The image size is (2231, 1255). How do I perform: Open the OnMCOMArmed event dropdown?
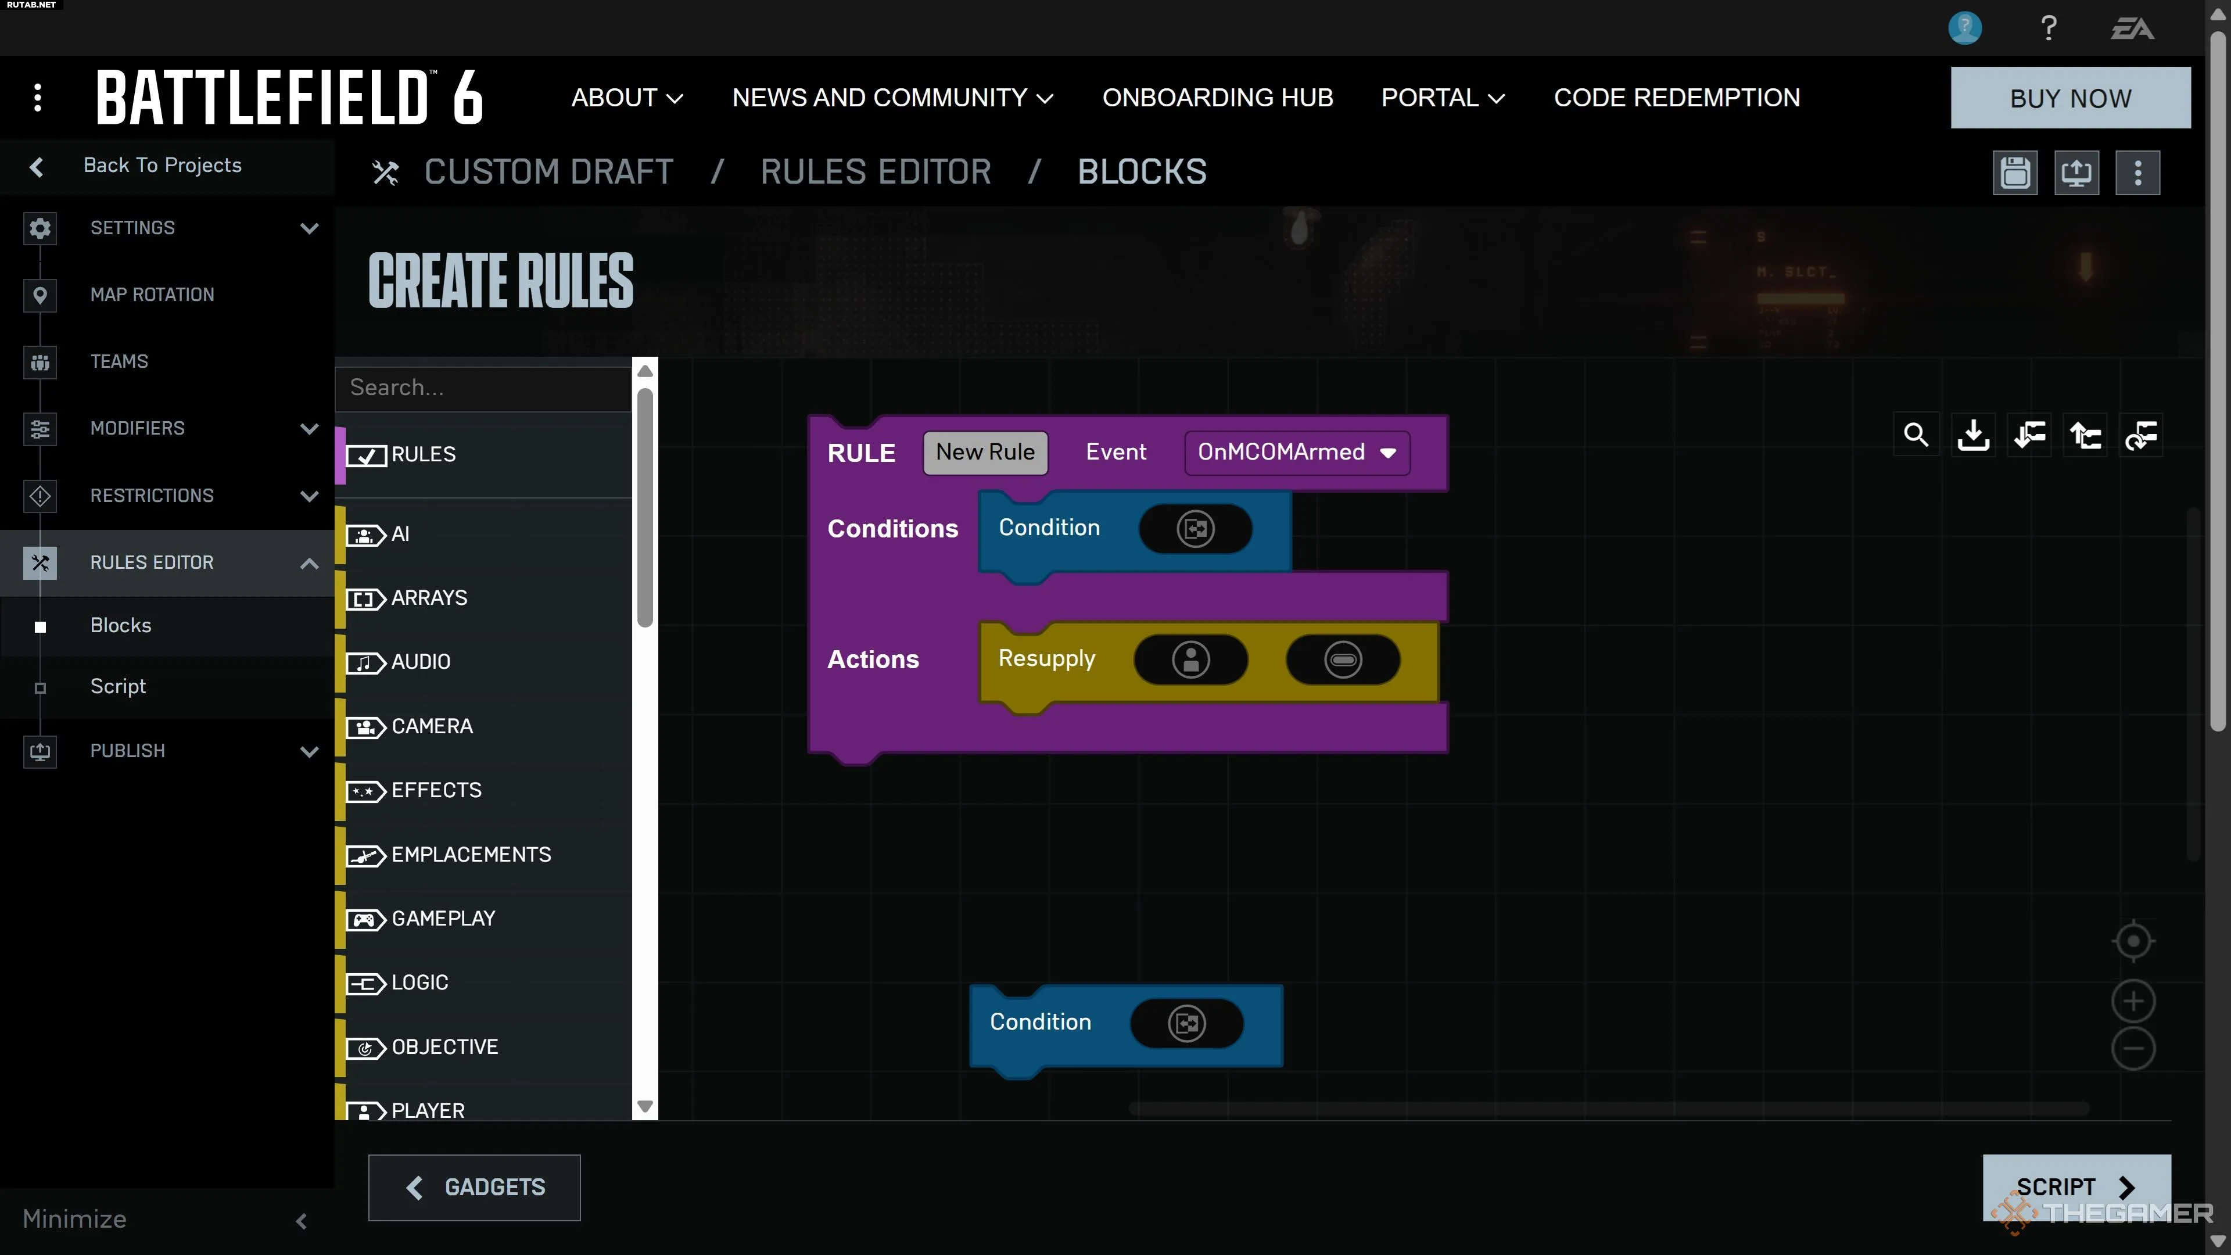pos(1297,452)
